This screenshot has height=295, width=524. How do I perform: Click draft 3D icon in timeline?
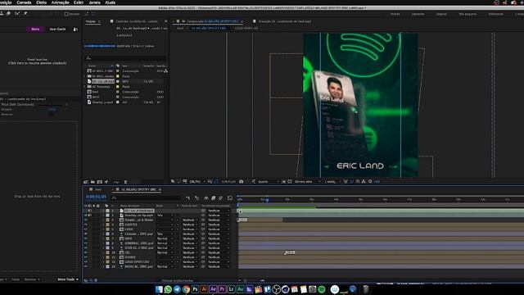[196, 198]
